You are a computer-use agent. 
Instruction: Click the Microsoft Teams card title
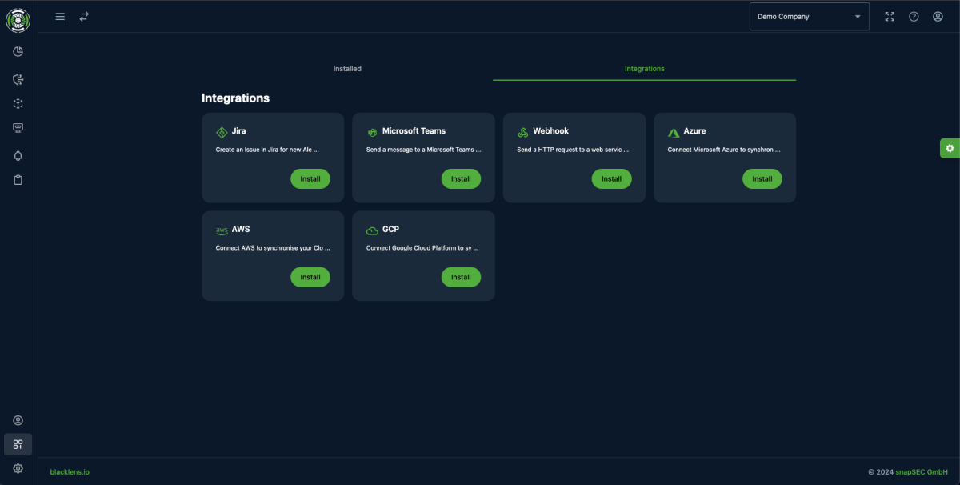[414, 131]
